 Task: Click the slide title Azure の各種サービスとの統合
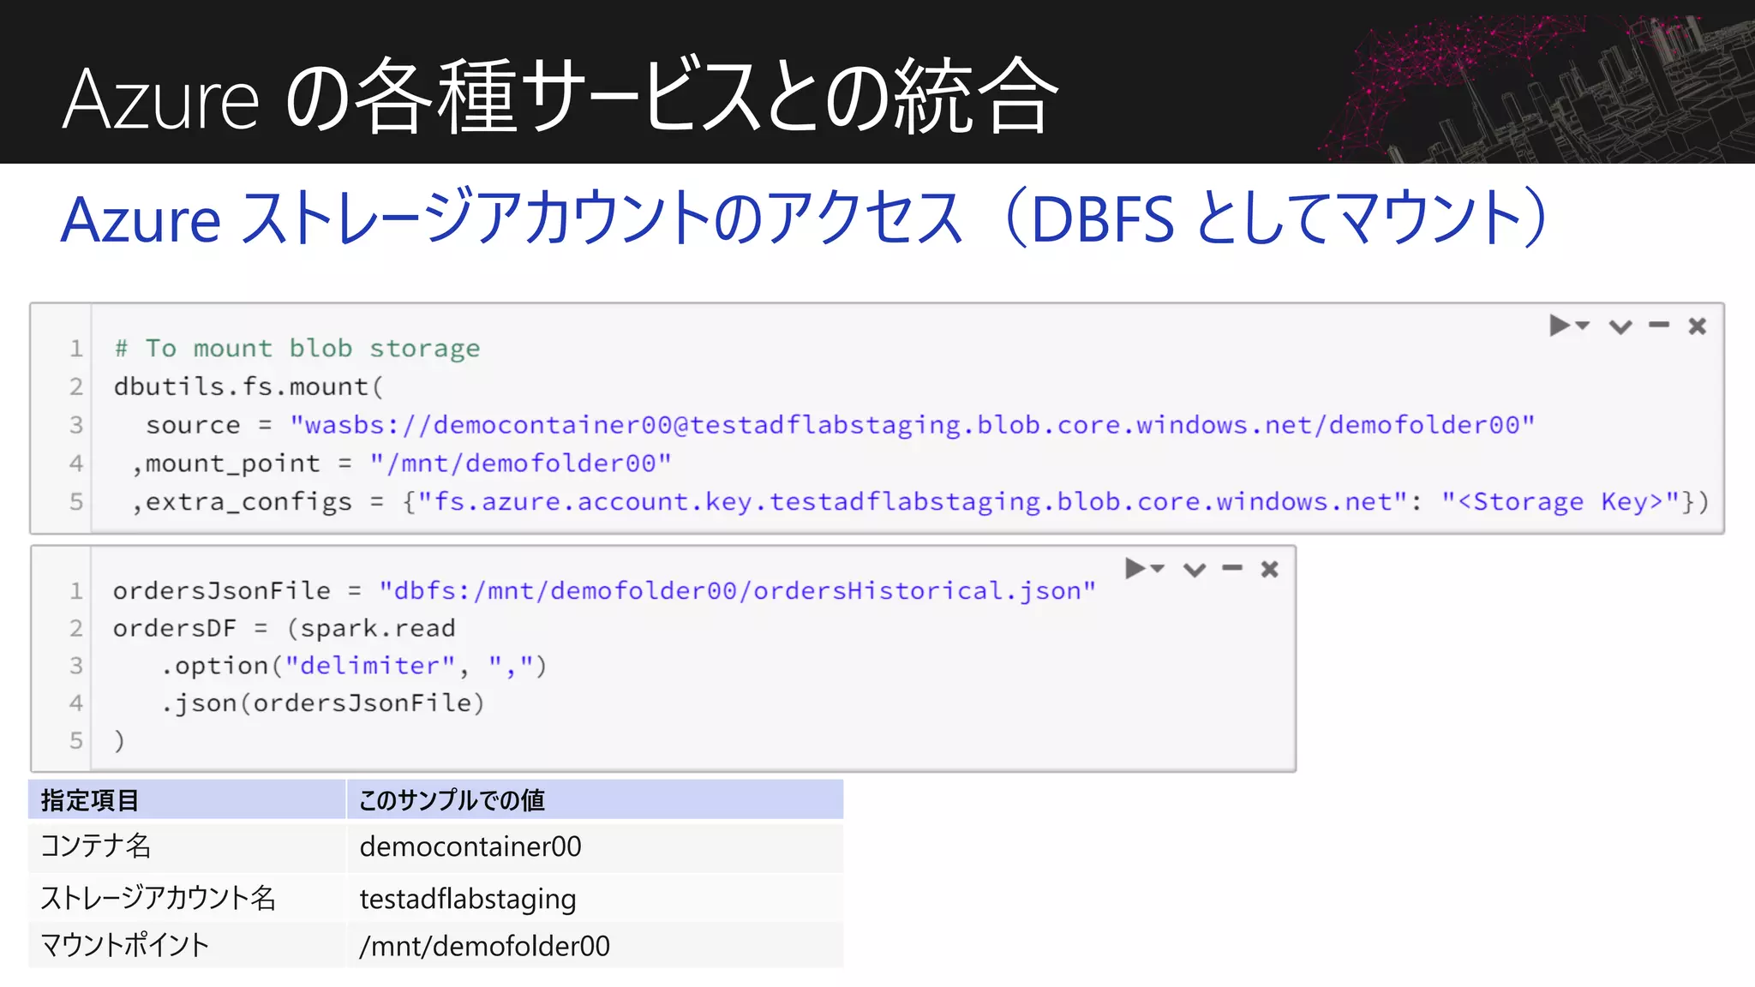(x=561, y=96)
